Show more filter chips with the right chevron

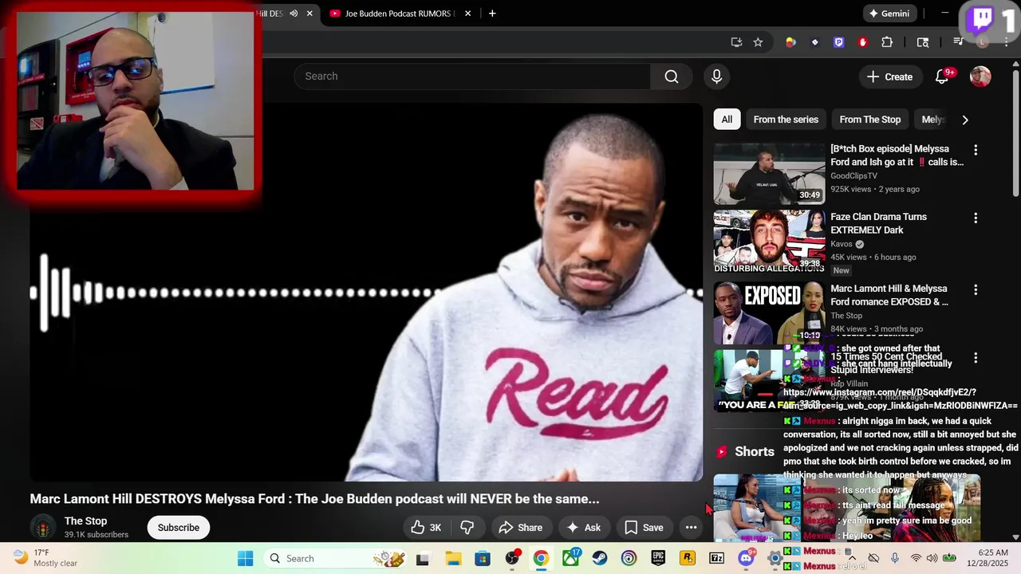(965, 120)
